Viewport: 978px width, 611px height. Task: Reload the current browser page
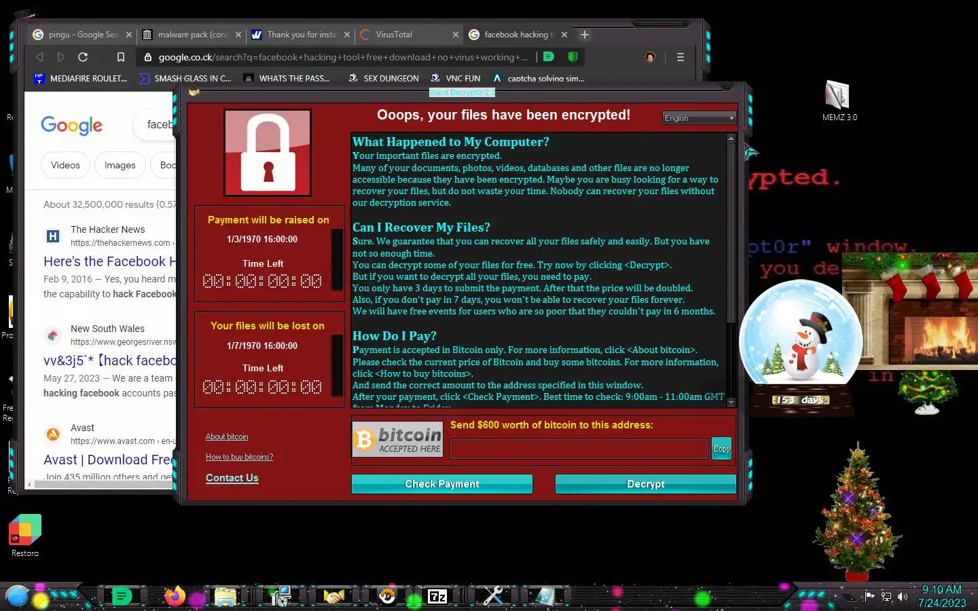(x=83, y=57)
